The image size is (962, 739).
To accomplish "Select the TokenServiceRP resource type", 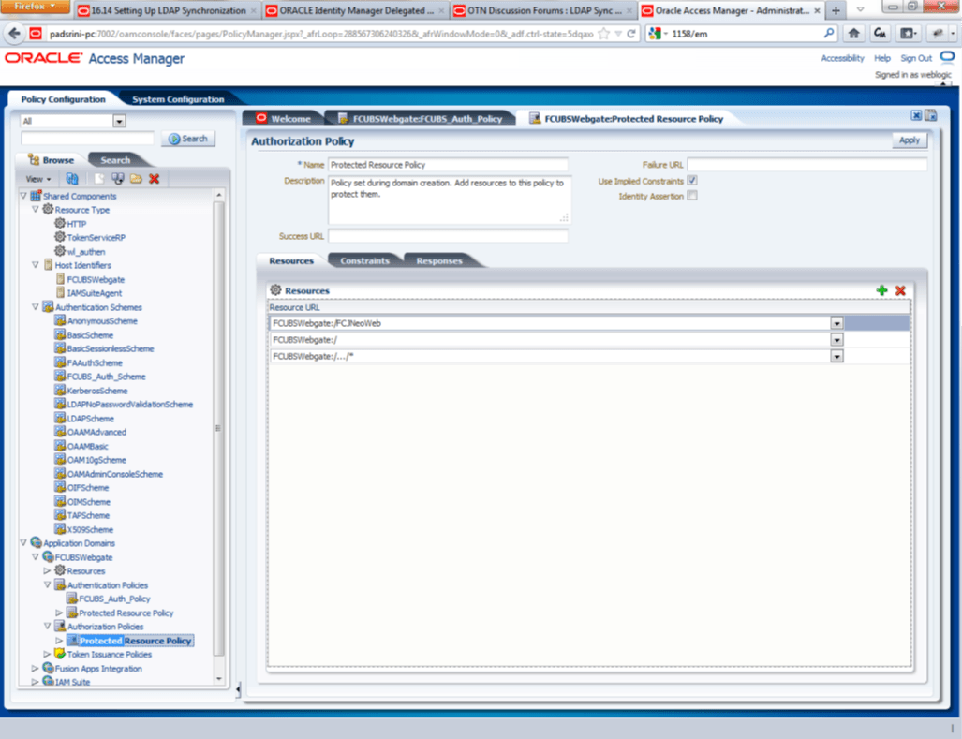I will pos(96,237).
